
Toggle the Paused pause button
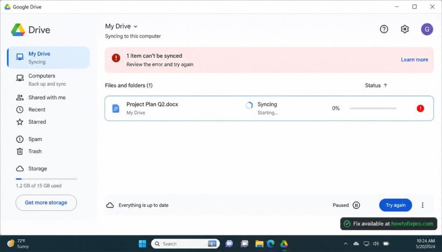(x=356, y=205)
